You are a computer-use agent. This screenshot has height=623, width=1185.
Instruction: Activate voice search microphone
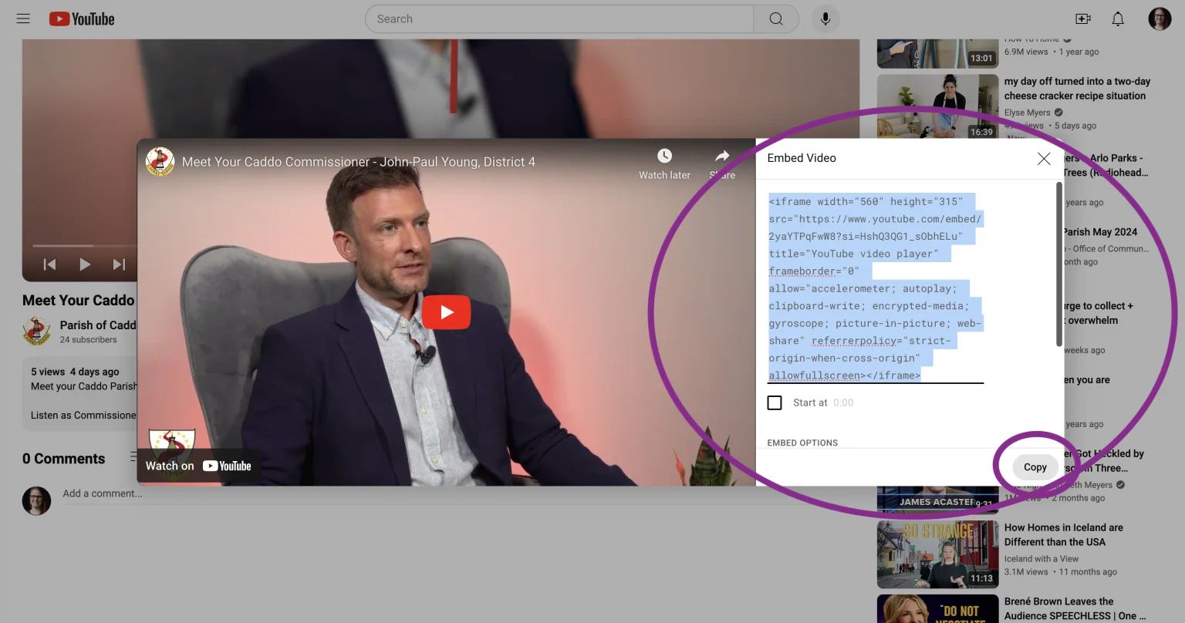[x=825, y=19]
